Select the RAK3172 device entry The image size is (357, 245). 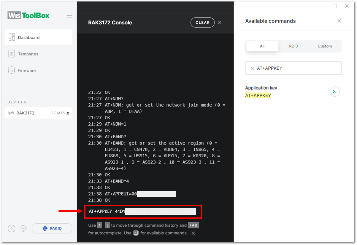tap(38, 113)
